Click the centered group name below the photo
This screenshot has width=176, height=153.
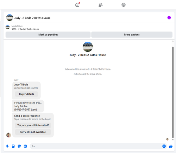88,55
